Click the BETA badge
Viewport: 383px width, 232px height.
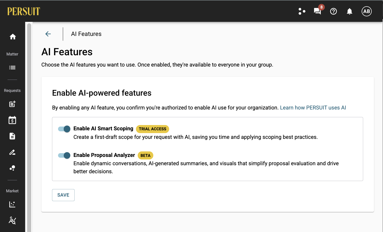pos(146,155)
